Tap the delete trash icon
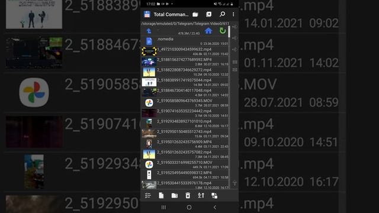 (188, 195)
